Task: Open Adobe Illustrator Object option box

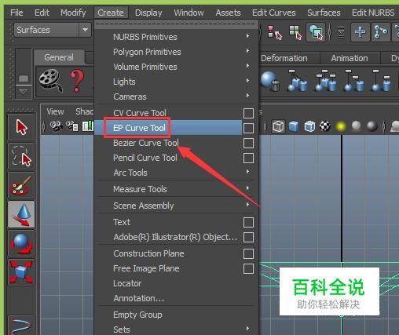Action: point(248,237)
